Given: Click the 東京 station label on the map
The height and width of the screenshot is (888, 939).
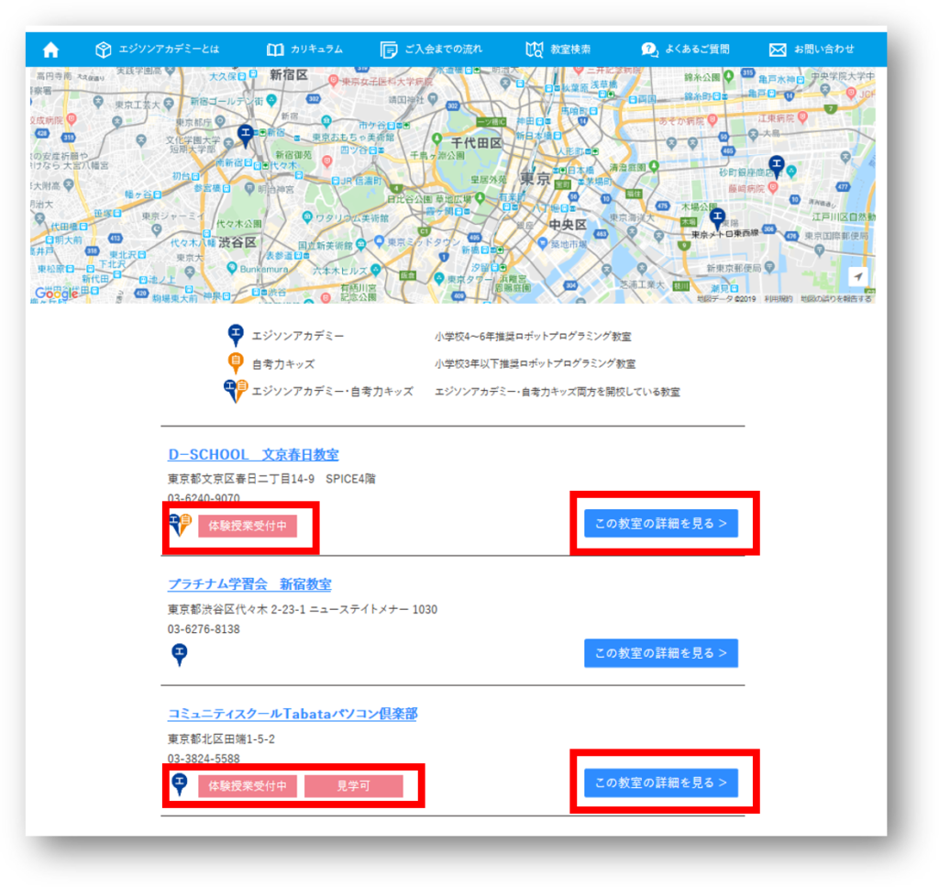Looking at the screenshot, I should pos(535,178).
